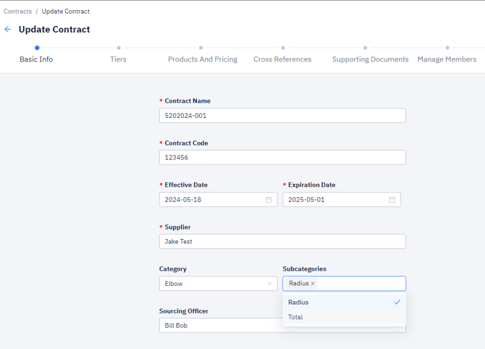Deselect the checked Radius option in dropdown
Image resolution: width=485 pixels, height=349 pixels.
click(x=344, y=302)
